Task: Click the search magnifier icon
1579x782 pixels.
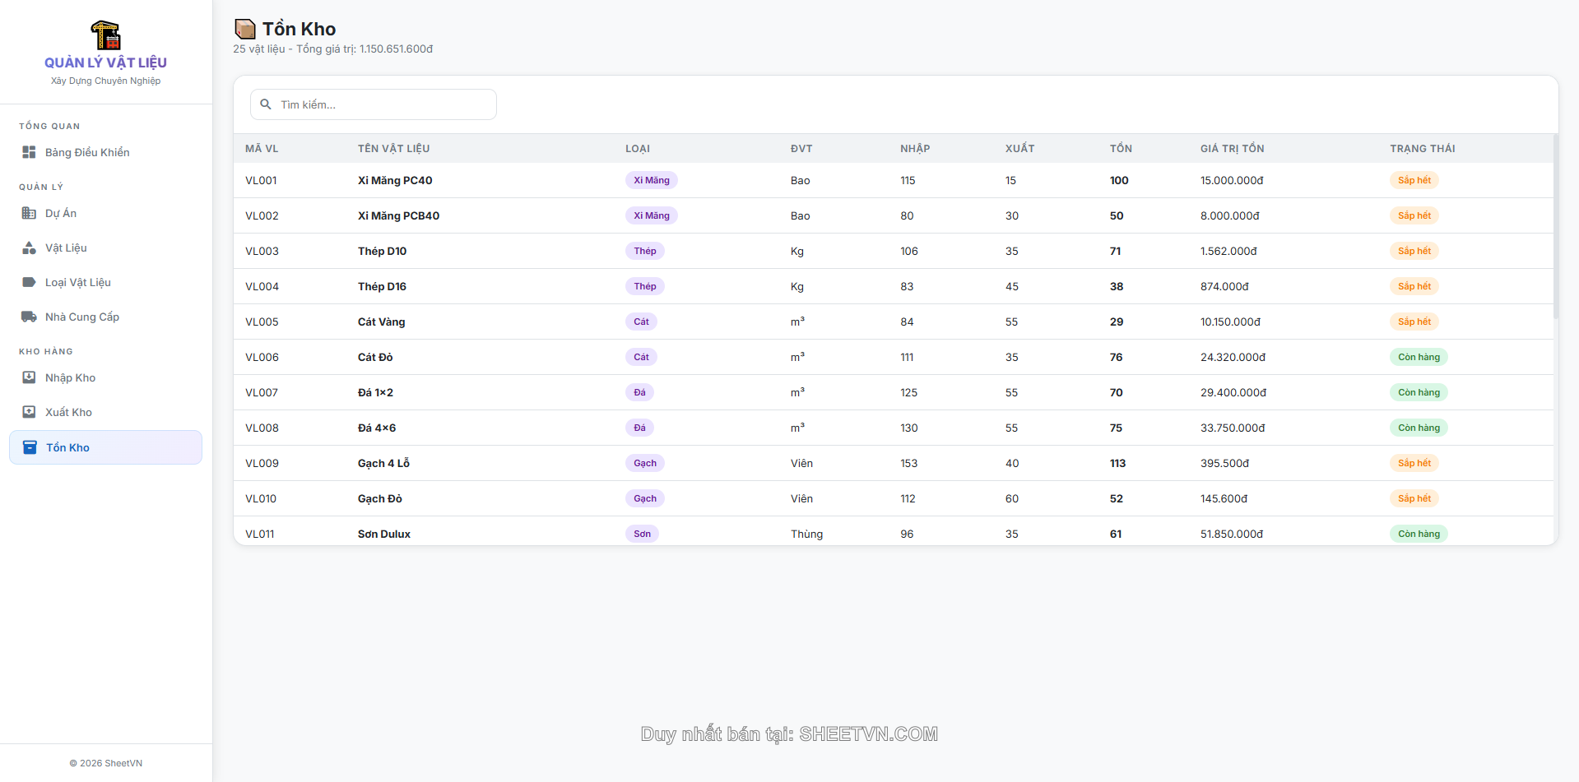Action: point(265,104)
